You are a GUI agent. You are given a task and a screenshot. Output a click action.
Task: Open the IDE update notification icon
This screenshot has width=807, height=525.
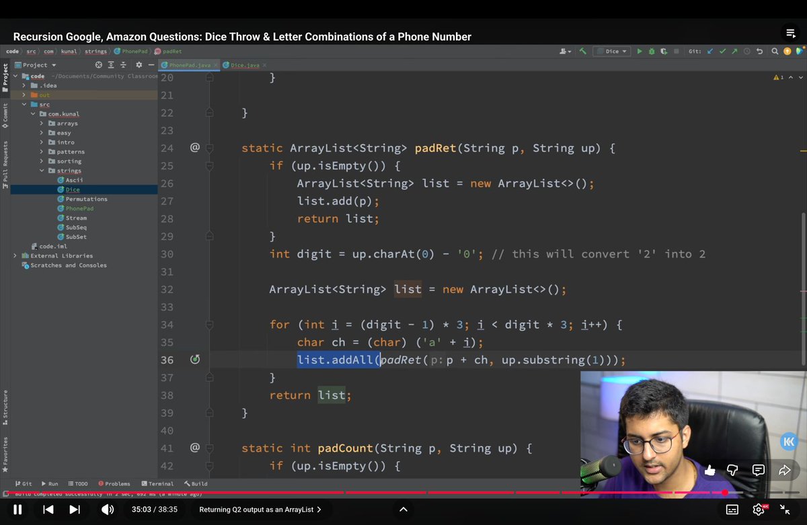(x=787, y=51)
